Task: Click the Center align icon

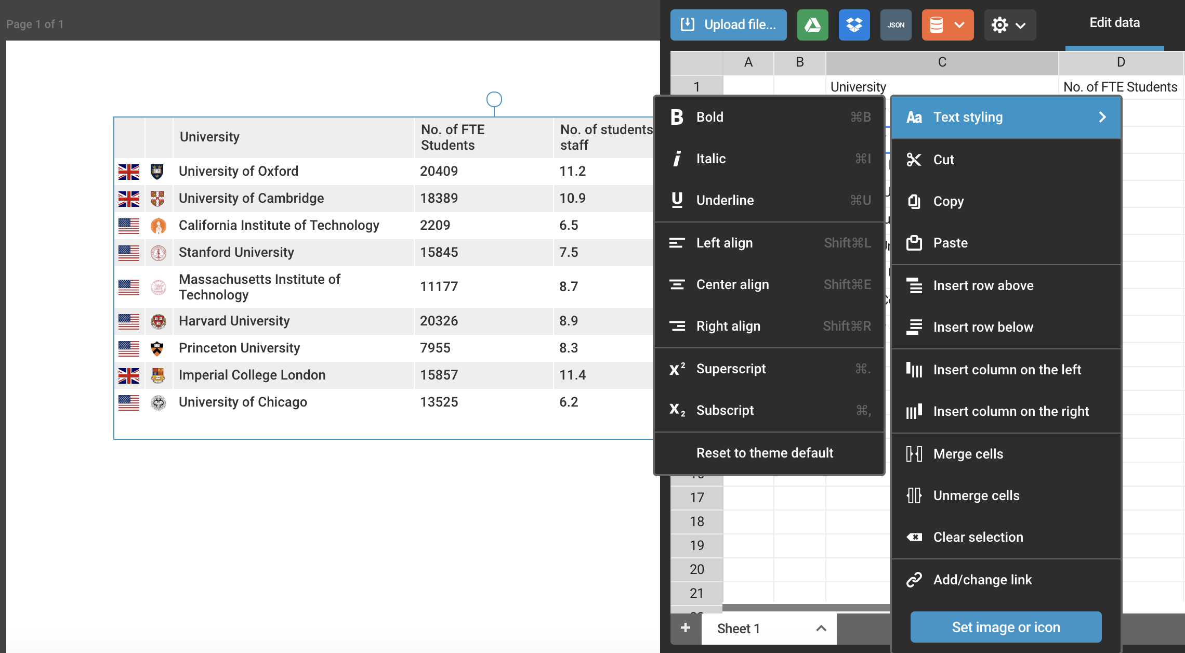Action: coord(677,284)
